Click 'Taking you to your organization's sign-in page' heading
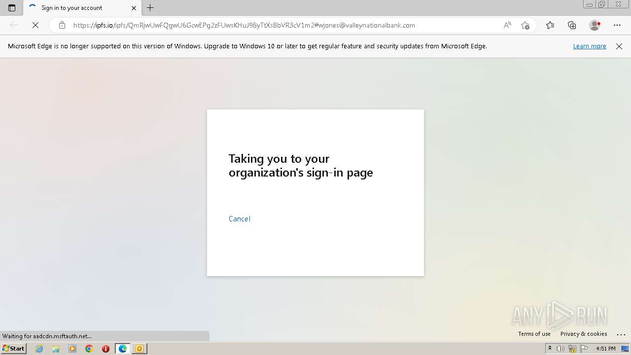 point(301,166)
